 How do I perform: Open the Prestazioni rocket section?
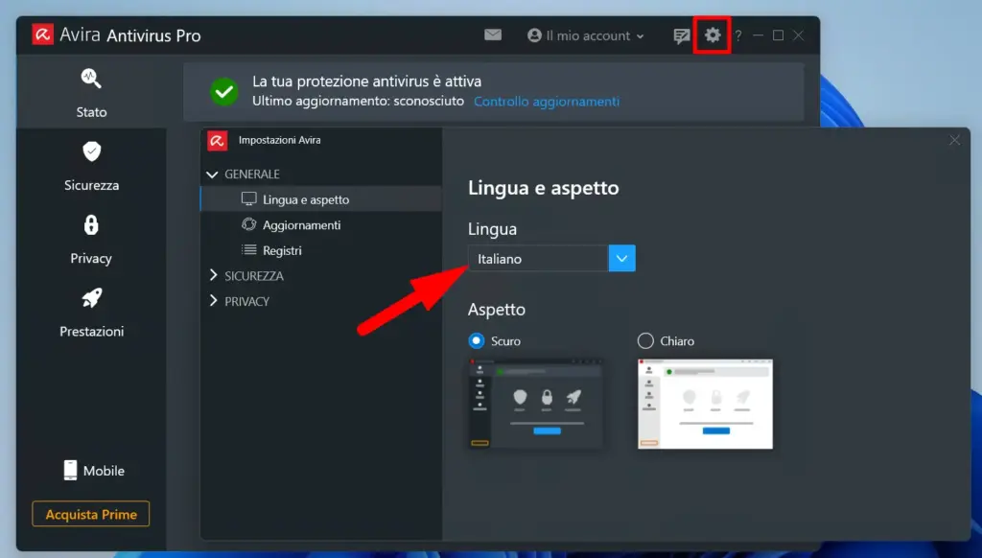91,313
